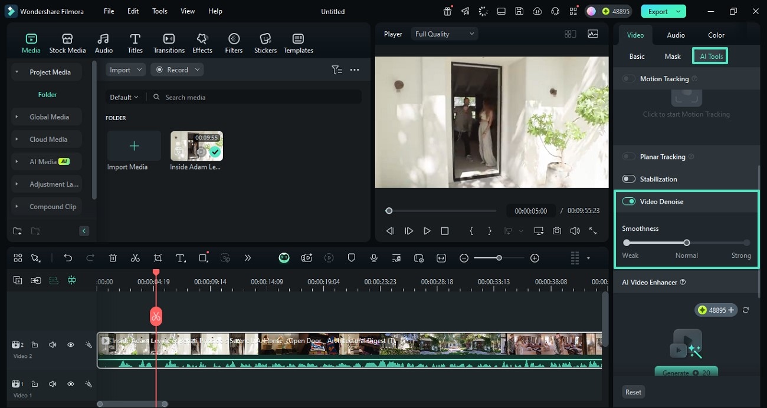Open the Filters library

[234, 44]
